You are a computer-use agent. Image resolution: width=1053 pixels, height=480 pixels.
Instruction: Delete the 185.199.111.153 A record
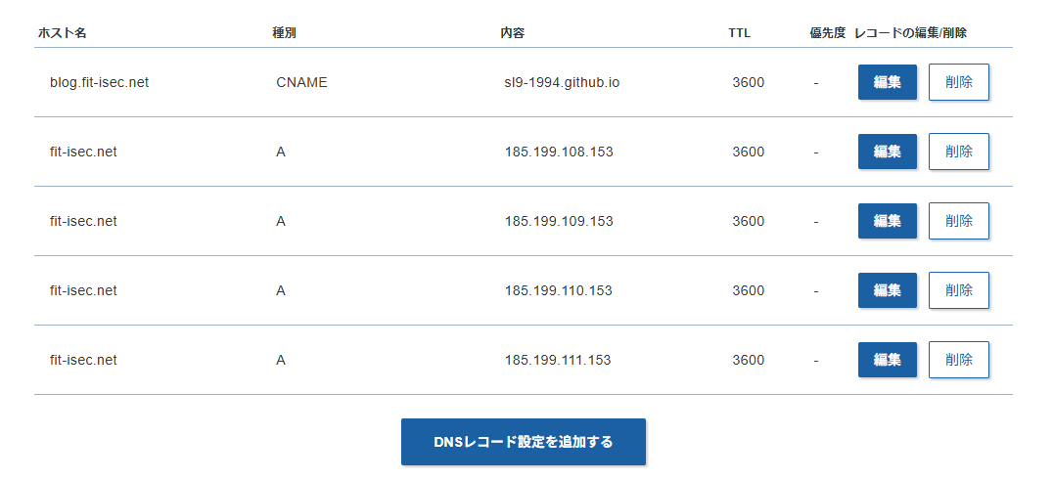(x=958, y=360)
